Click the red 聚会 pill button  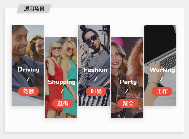[128, 103]
